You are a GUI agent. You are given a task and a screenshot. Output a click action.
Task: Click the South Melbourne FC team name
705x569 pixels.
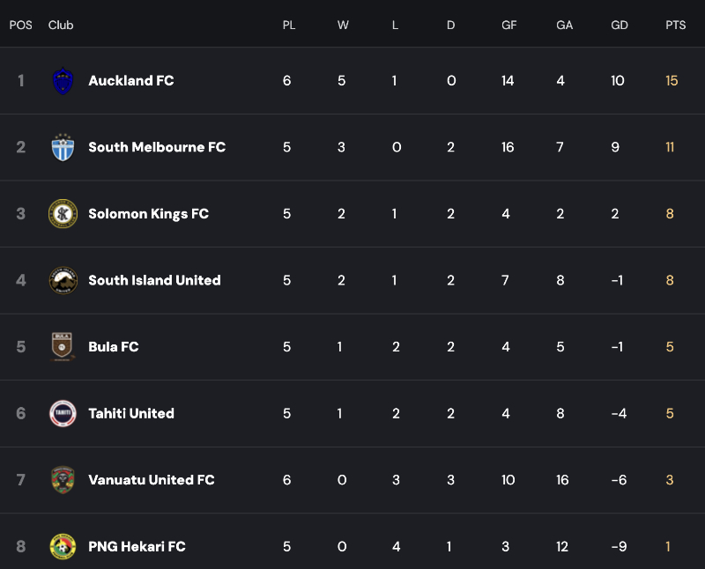pyautogui.click(x=157, y=147)
